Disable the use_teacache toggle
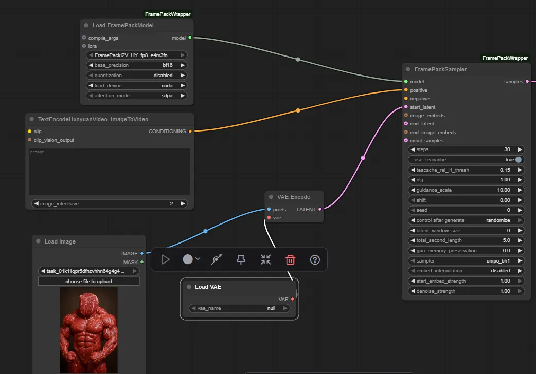This screenshot has width=536, height=374. 519,159
